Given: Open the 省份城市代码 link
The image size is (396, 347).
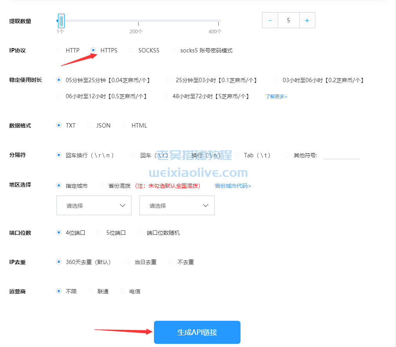Looking at the screenshot, I should [x=233, y=185].
